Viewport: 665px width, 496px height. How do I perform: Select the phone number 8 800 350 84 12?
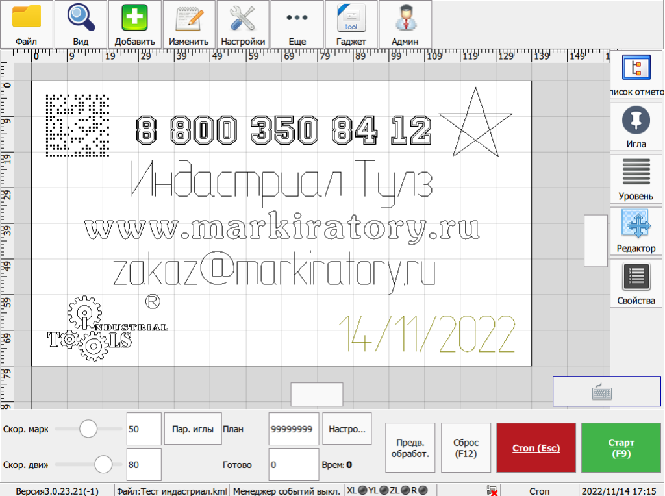(x=284, y=130)
